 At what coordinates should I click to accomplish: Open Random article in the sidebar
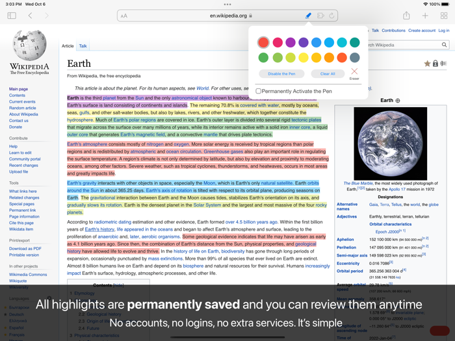point(23,108)
